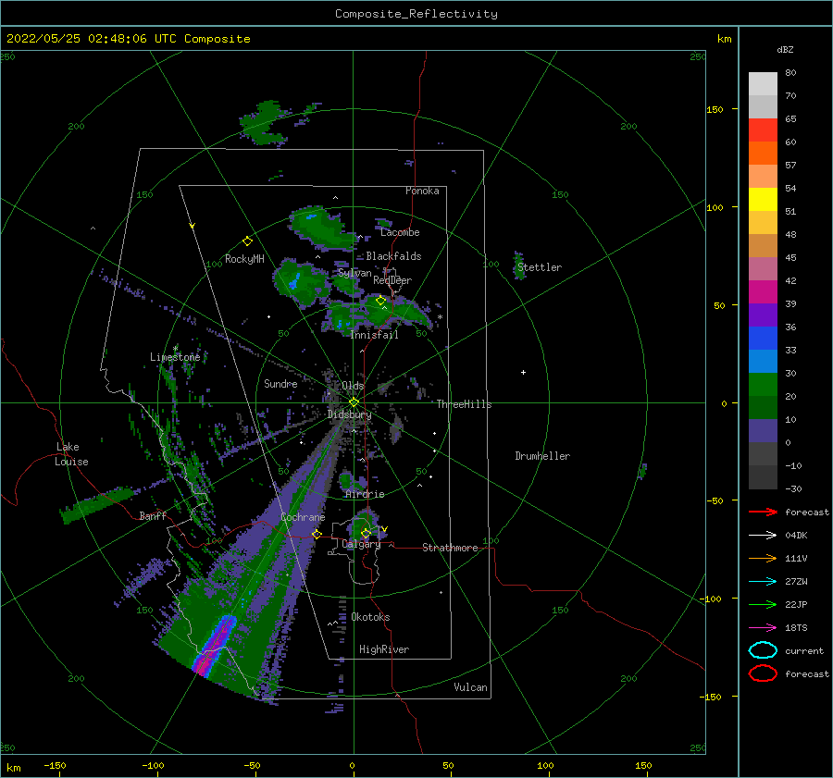
Task: Click the ThreeHills label
Action: click(465, 404)
